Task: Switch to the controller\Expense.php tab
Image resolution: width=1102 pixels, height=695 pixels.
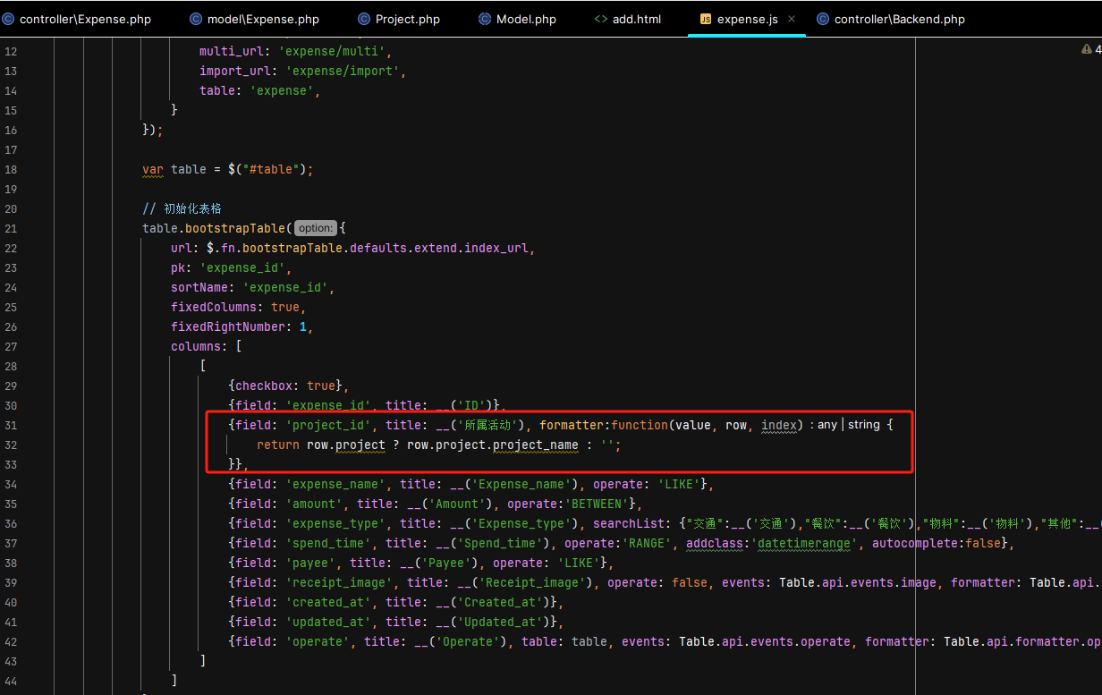Action: (x=76, y=19)
